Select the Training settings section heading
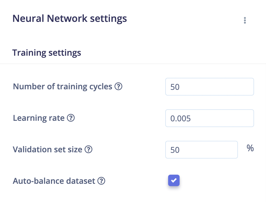 47,53
